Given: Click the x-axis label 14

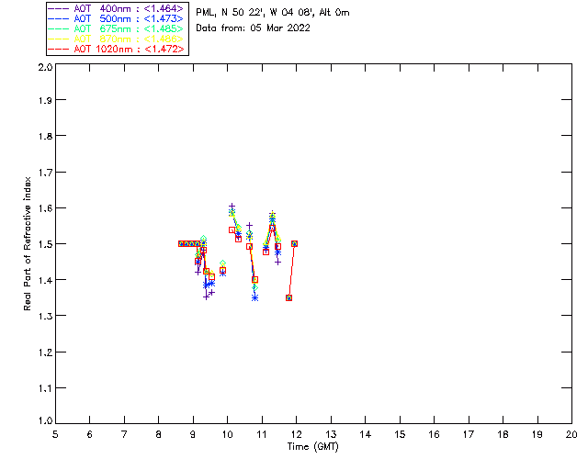Looking at the screenshot, I should tap(366, 434).
